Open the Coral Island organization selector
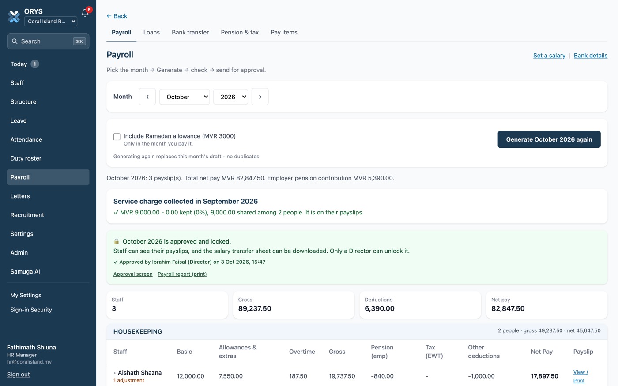This screenshot has height=386, width=618. click(51, 21)
